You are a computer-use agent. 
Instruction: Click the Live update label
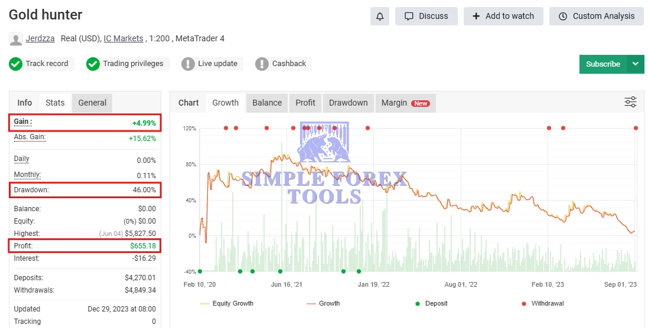pos(217,64)
